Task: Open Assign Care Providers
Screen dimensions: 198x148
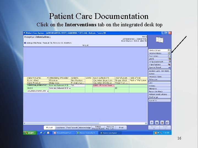Action: (x=159, y=71)
